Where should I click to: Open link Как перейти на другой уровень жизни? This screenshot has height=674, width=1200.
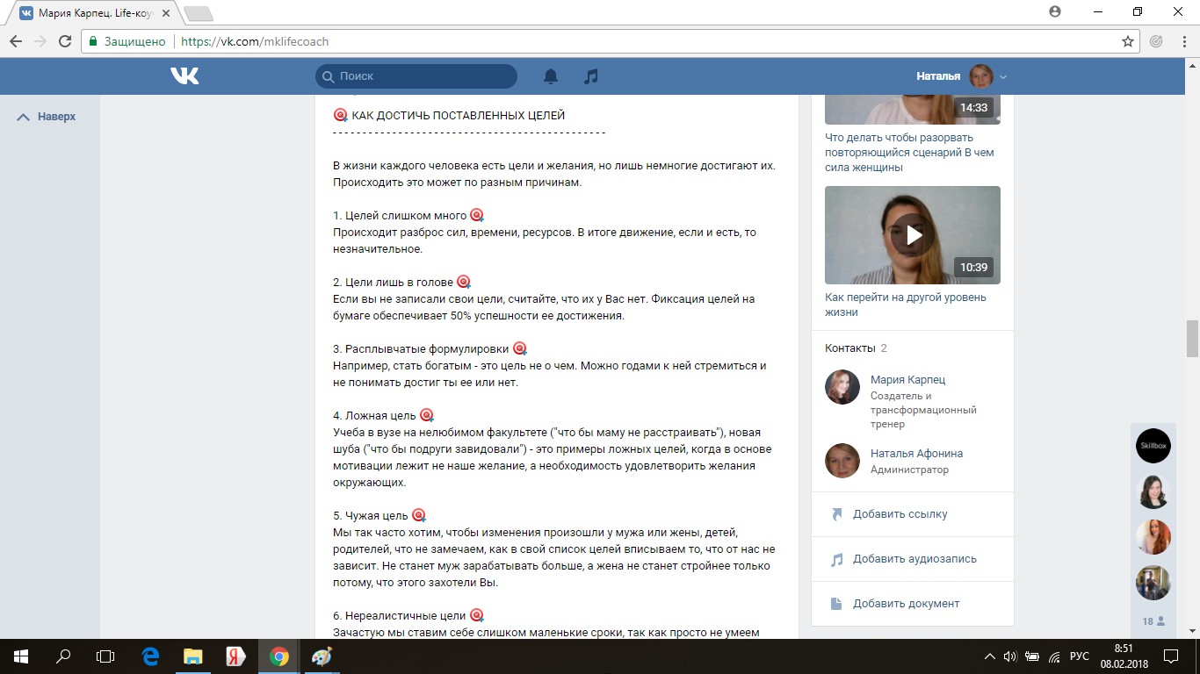(x=906, y=305)
